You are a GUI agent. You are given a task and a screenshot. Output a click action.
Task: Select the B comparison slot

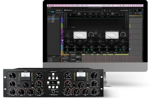(122, 53)
